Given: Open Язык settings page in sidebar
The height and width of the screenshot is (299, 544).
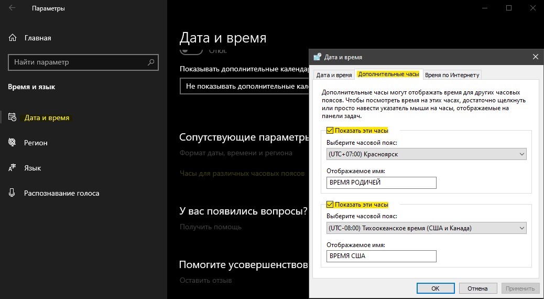Looking at the screenshot, I should coord(32,168).
